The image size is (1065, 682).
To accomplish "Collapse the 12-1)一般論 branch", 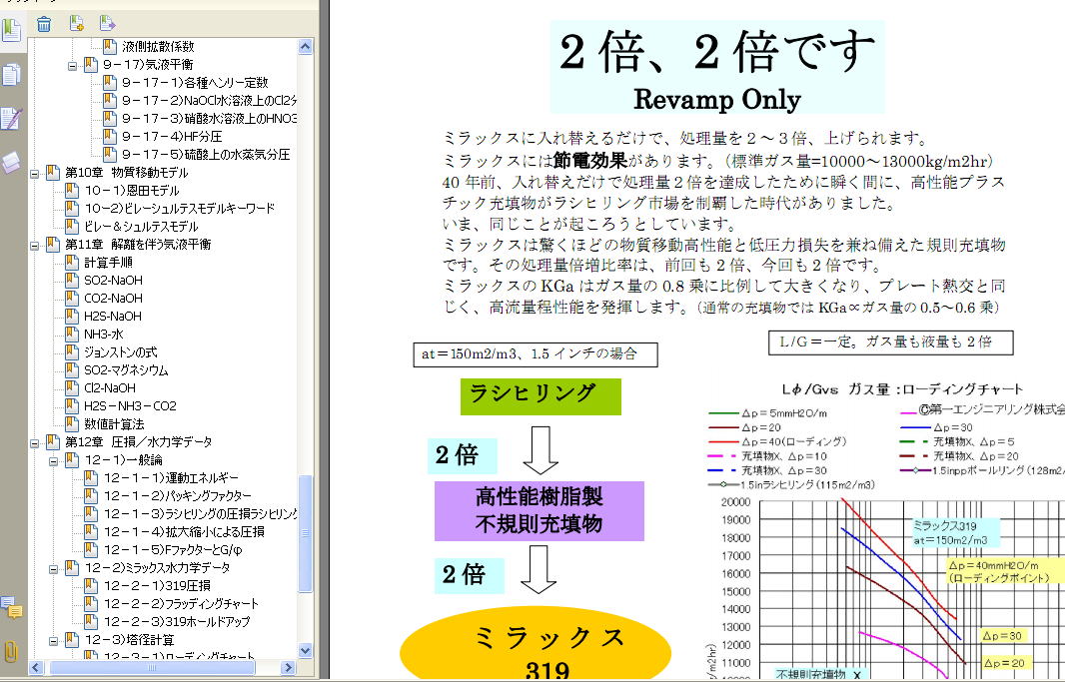I will tap(54, 460).
